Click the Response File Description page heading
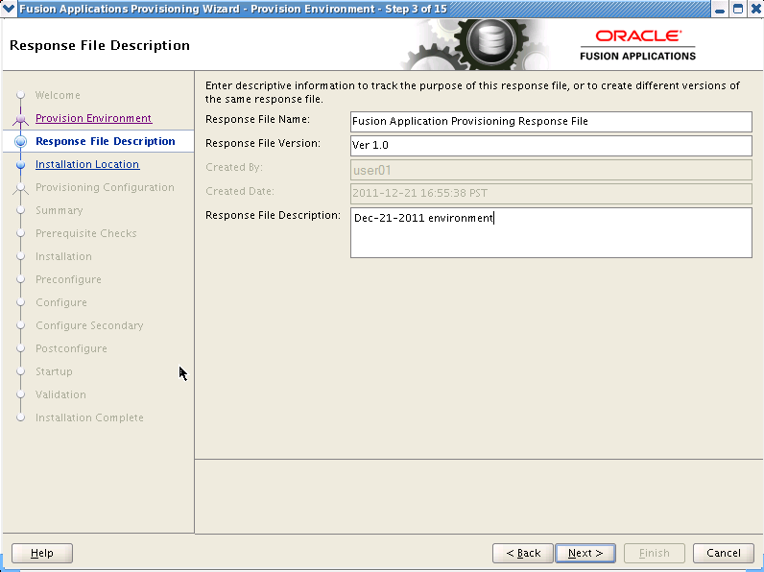The height and width of the screenshot is (572, 764). click(x=100, y=45)
